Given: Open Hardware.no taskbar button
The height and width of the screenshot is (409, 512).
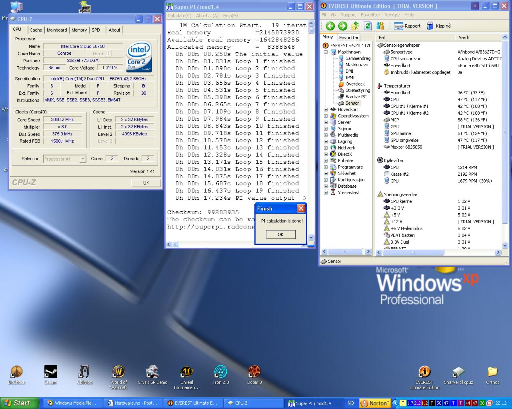Looking at the screenshot, I should coord(133,403).
